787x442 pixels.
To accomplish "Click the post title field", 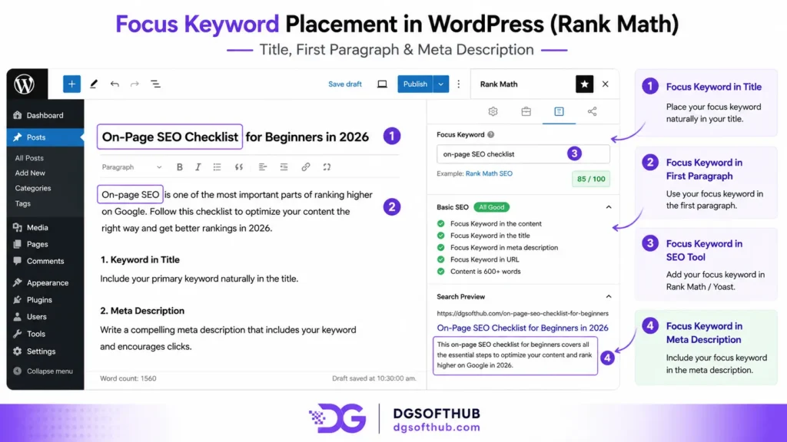I will pos(235,137).
